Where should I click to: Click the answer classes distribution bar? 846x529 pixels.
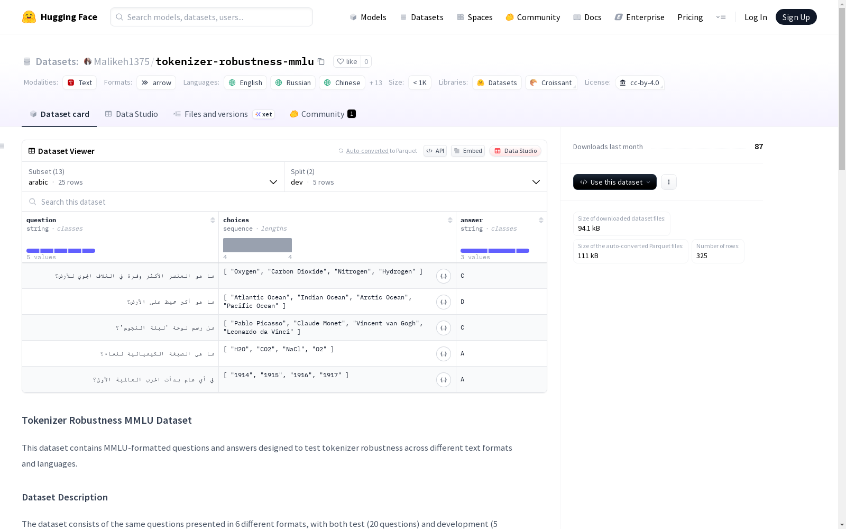495,251
